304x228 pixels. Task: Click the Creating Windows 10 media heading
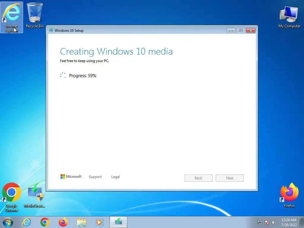[116, 52]
